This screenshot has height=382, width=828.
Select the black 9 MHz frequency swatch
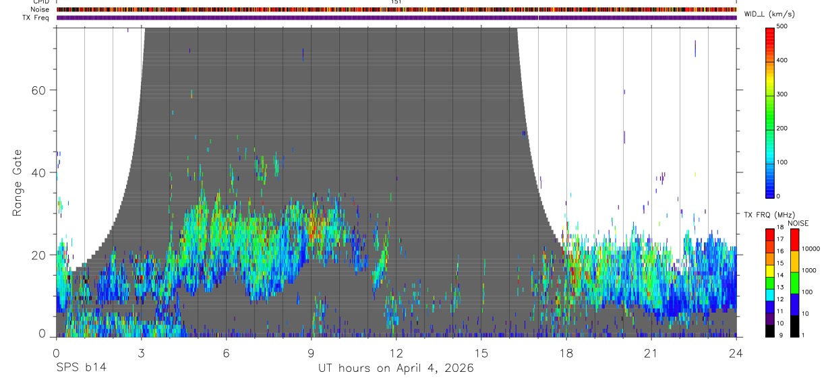point(770,331)
